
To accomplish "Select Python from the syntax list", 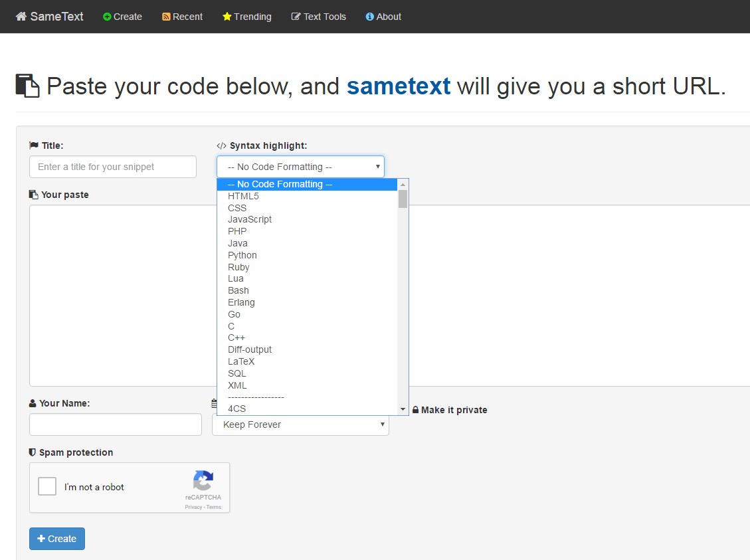I will (x=242, y=255).
